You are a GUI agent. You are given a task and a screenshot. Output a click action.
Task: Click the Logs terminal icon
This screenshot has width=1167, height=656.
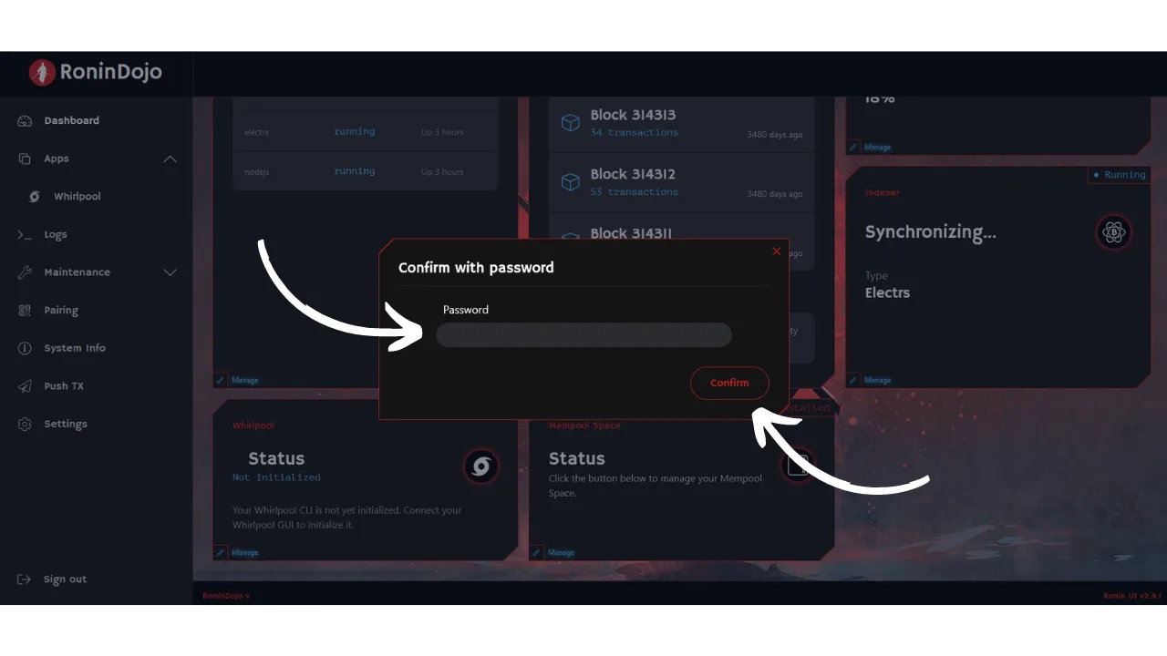pos(25,234)
